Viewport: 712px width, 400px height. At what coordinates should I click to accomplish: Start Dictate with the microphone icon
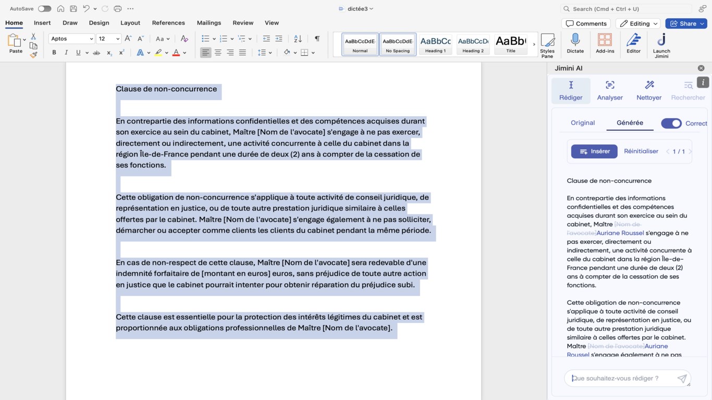[x=575, y=44]
